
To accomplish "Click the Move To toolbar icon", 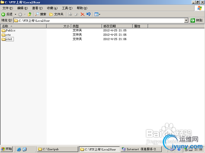I will [x=70, y=14].
